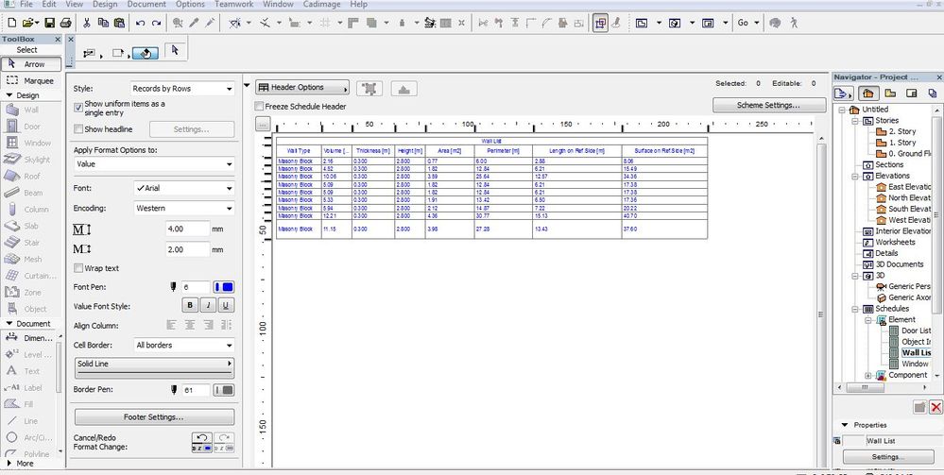The image size is (944, 475).
Task: Open the Encoding Western dropdown
Action: coord(183,209)
